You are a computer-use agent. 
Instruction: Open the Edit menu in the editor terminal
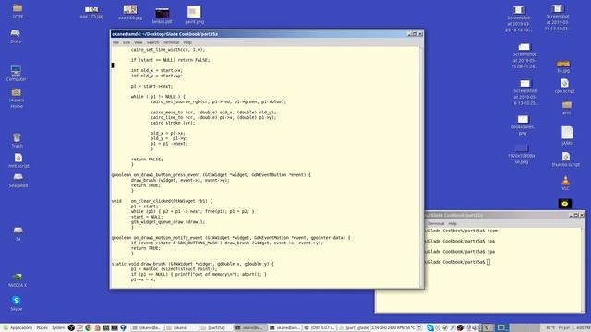pos(127,42)
